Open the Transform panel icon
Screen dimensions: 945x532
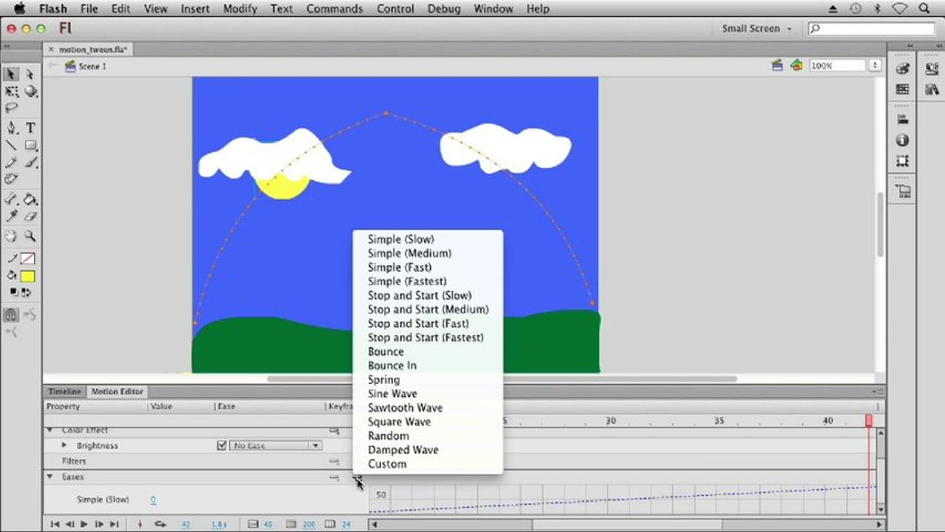pyautogui.click(x=902, y=160)
